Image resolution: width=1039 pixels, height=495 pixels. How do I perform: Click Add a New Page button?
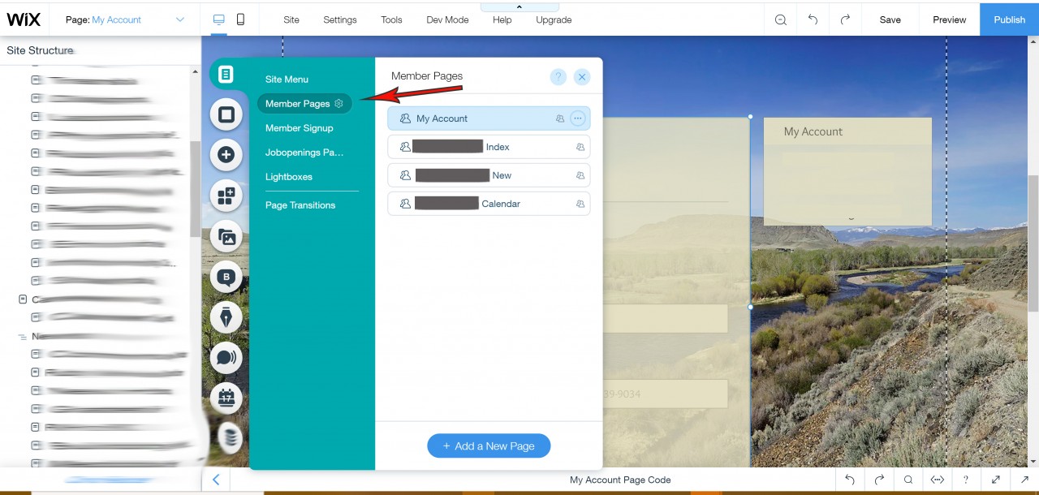tap(489, 445)
